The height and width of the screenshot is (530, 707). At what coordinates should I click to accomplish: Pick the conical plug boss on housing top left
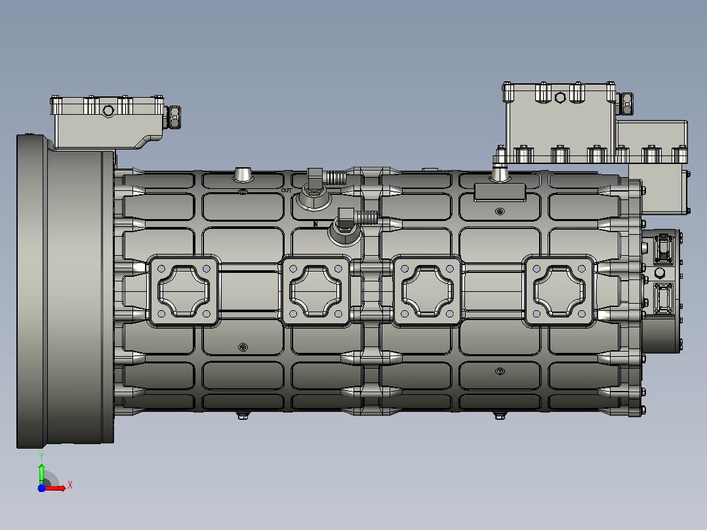coord(243,174)
